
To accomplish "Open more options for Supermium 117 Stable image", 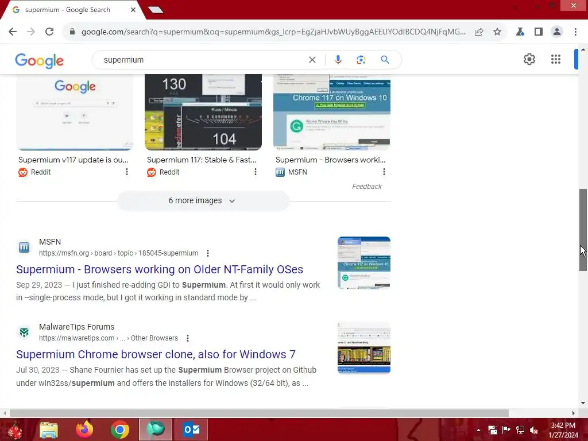I will pyautogui.click(x=256, y=172).
